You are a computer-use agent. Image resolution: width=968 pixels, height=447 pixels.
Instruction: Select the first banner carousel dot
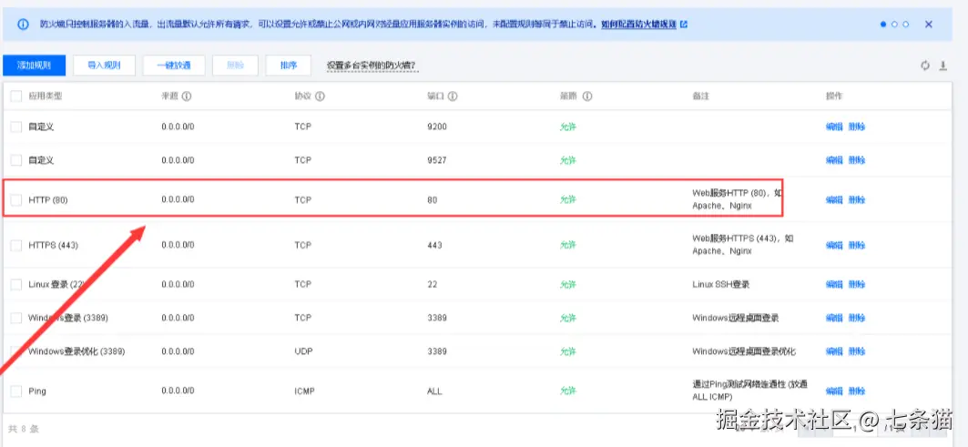(x=883, y=24)
